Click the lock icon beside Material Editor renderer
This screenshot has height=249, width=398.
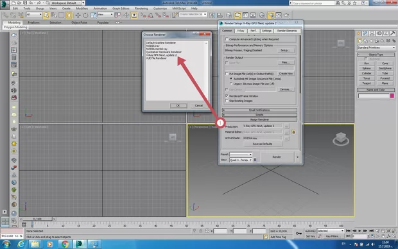click(x=293, y=132)
